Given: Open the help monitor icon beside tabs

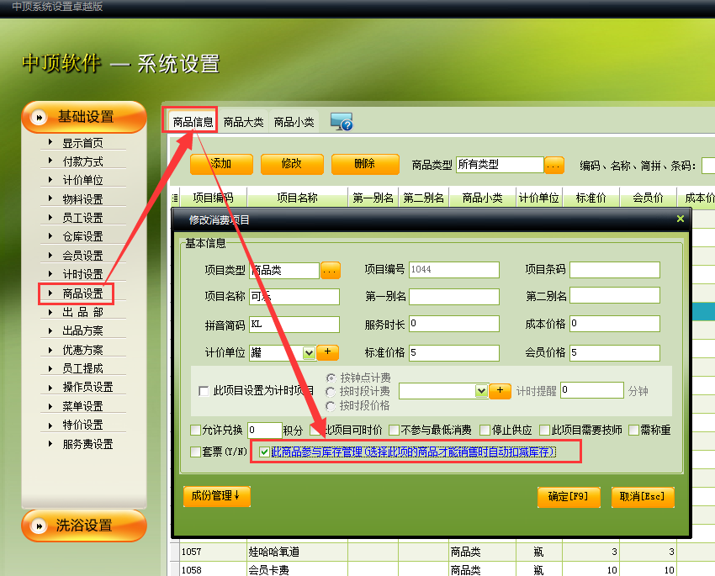Looking at the screenshot, I should 342,122.
